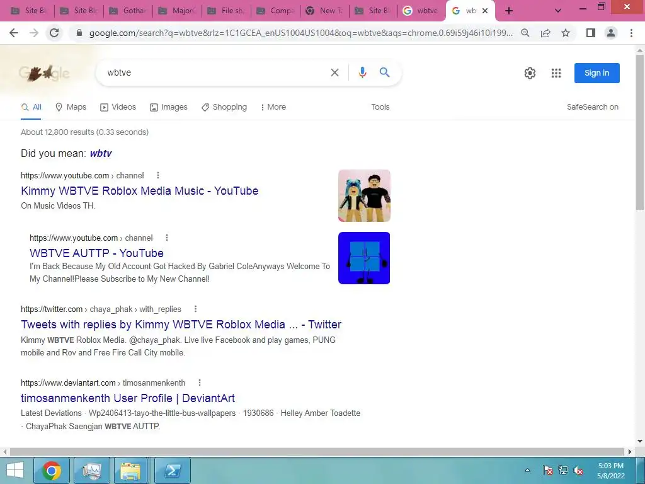Switch to the New Tab browser tab

coord(325,11)
